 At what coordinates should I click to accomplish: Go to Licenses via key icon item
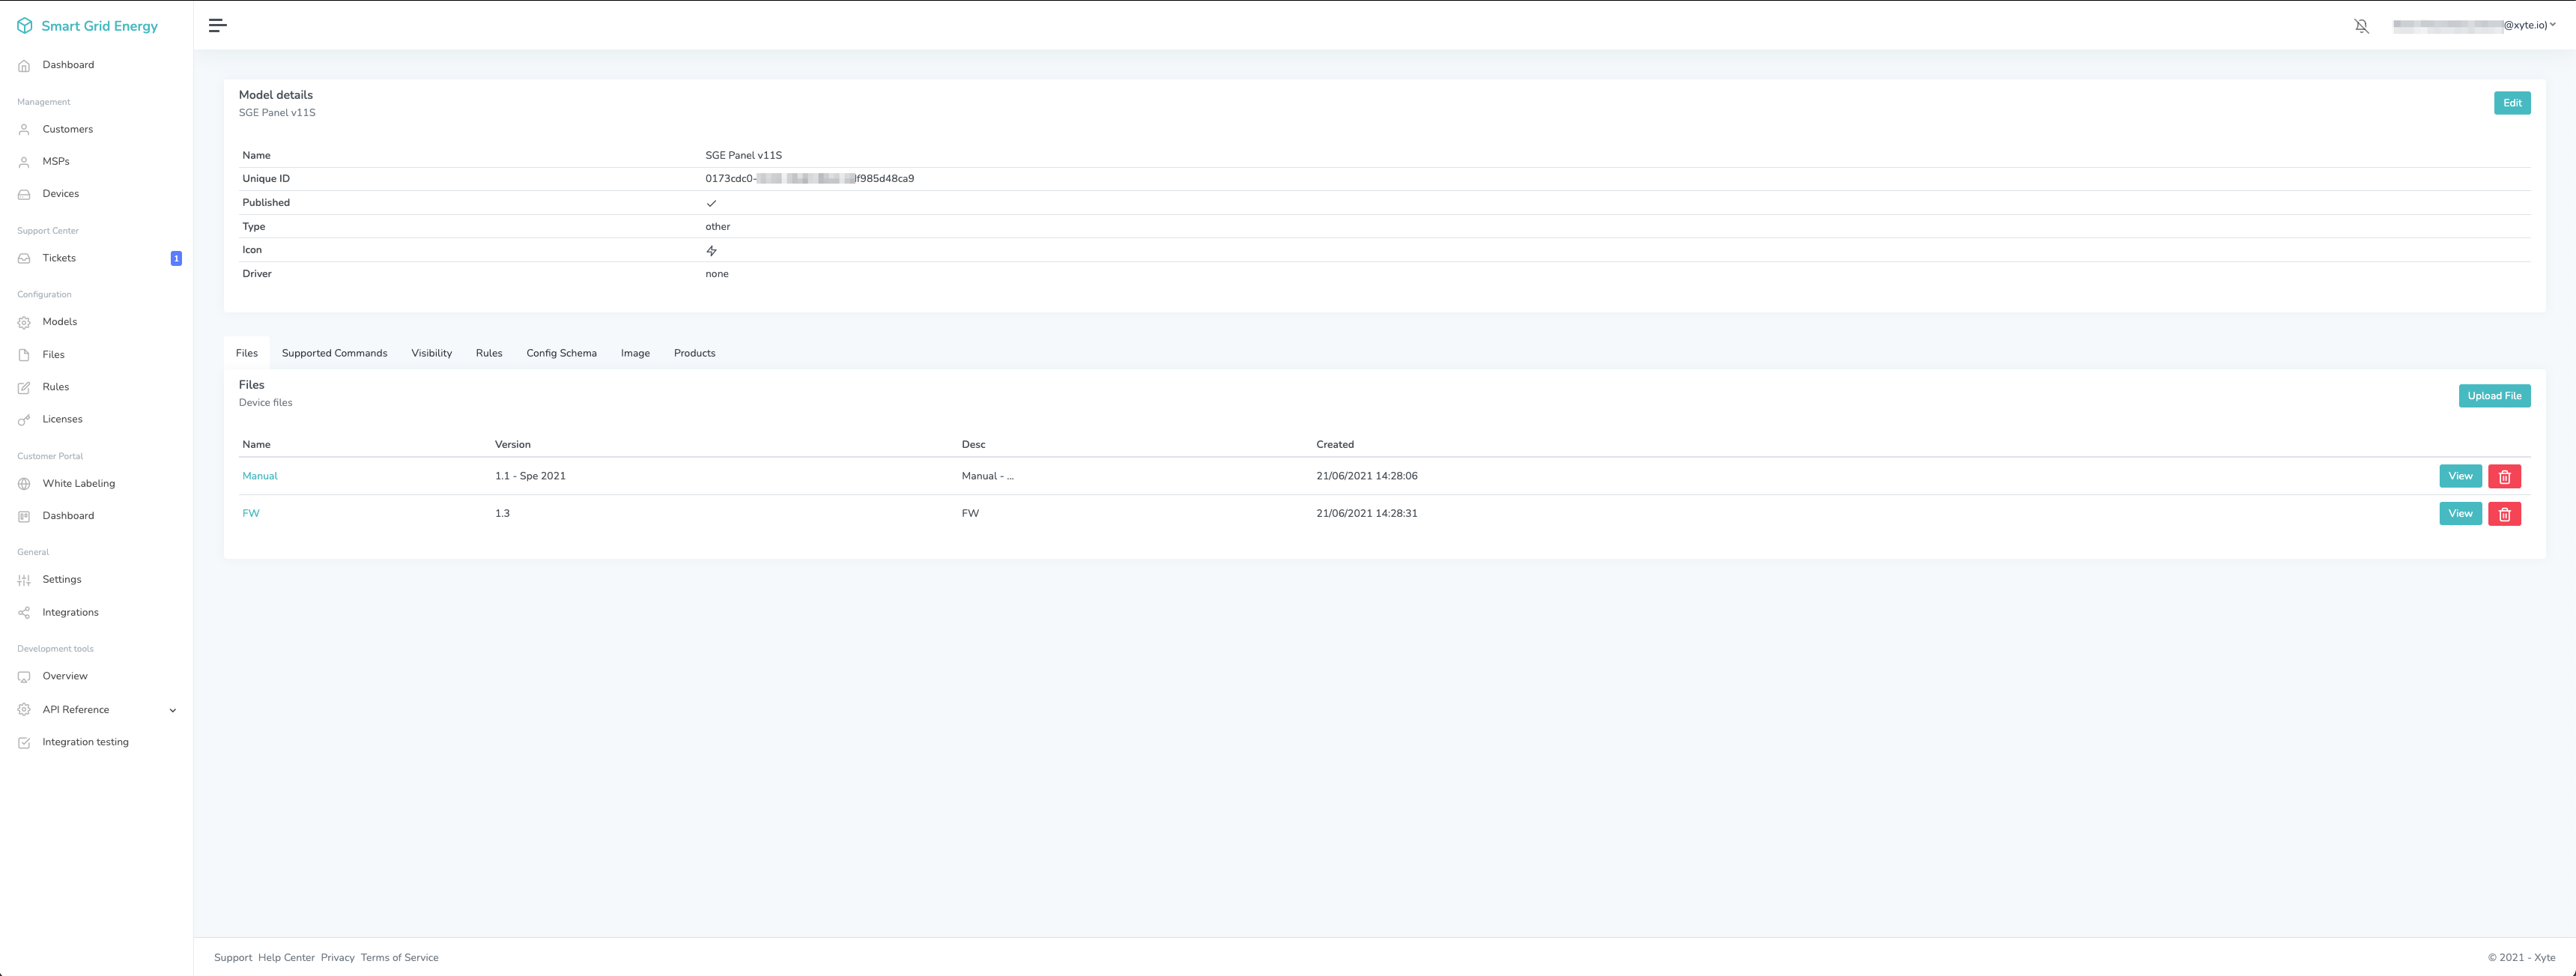coord(62,419)
